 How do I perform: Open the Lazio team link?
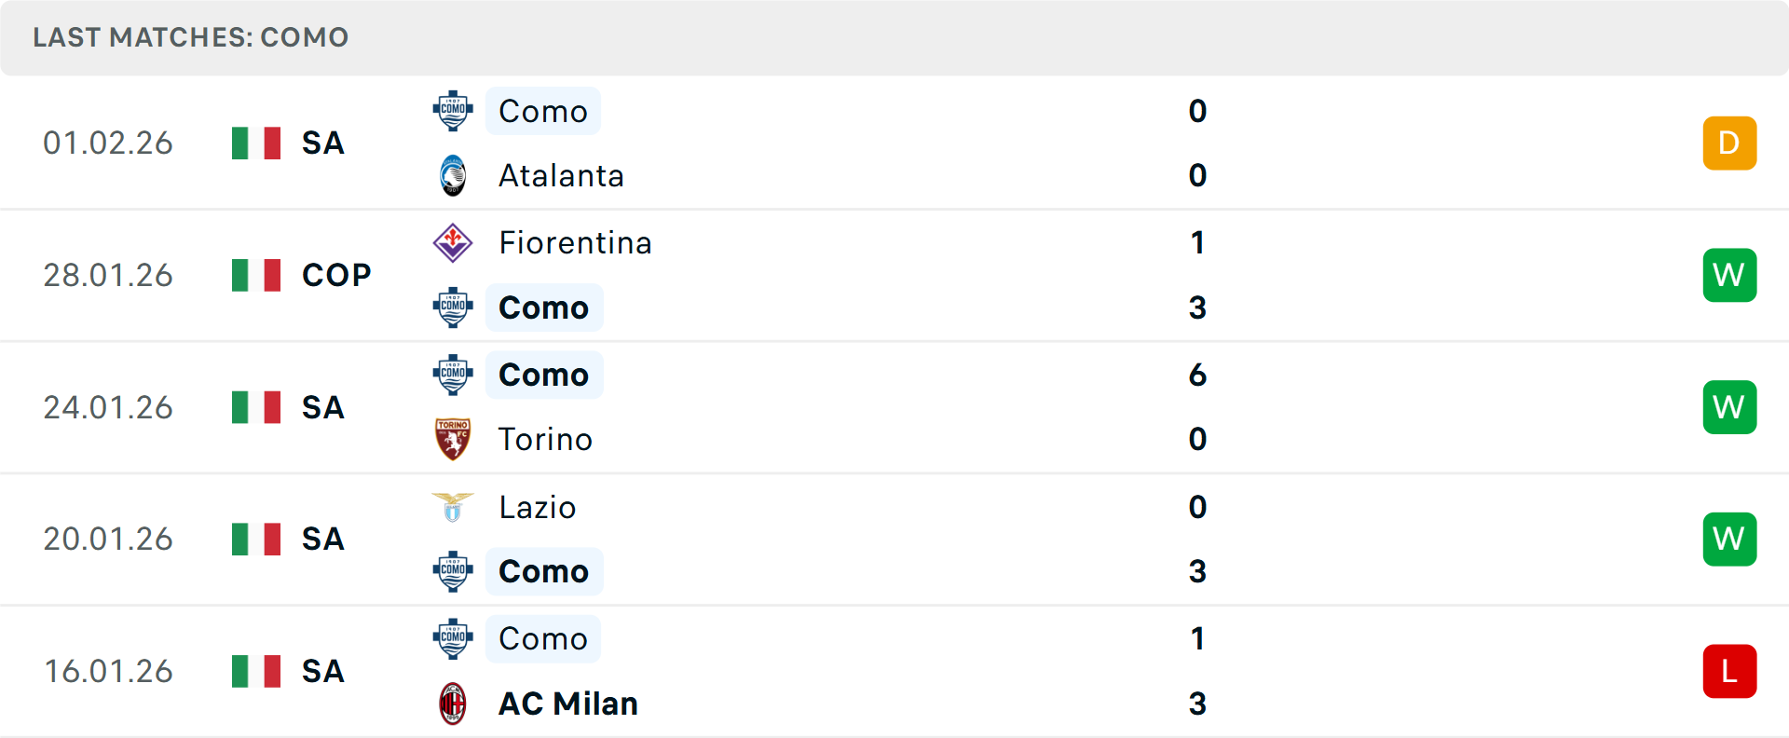click(538, 507)
